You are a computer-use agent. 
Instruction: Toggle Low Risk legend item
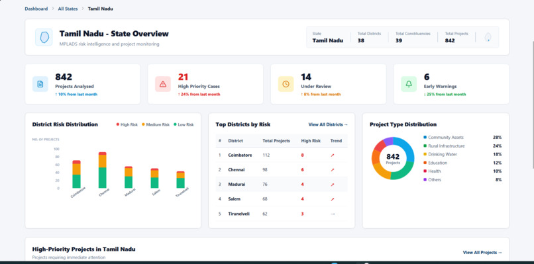pyautogui.click(x=184, y=125)
